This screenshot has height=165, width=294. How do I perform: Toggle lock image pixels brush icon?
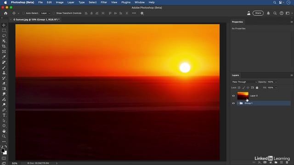point(243,88)
